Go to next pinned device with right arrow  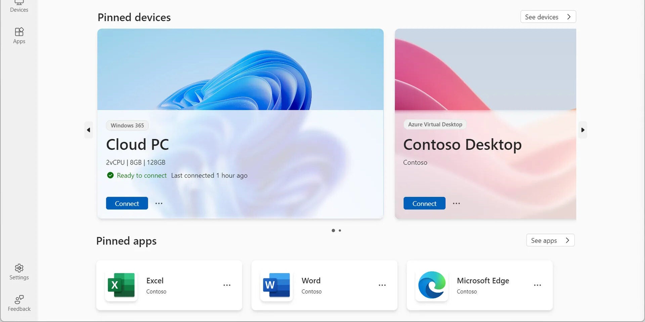[x=583, y=130]
